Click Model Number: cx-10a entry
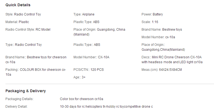 [x=158, y=37]
